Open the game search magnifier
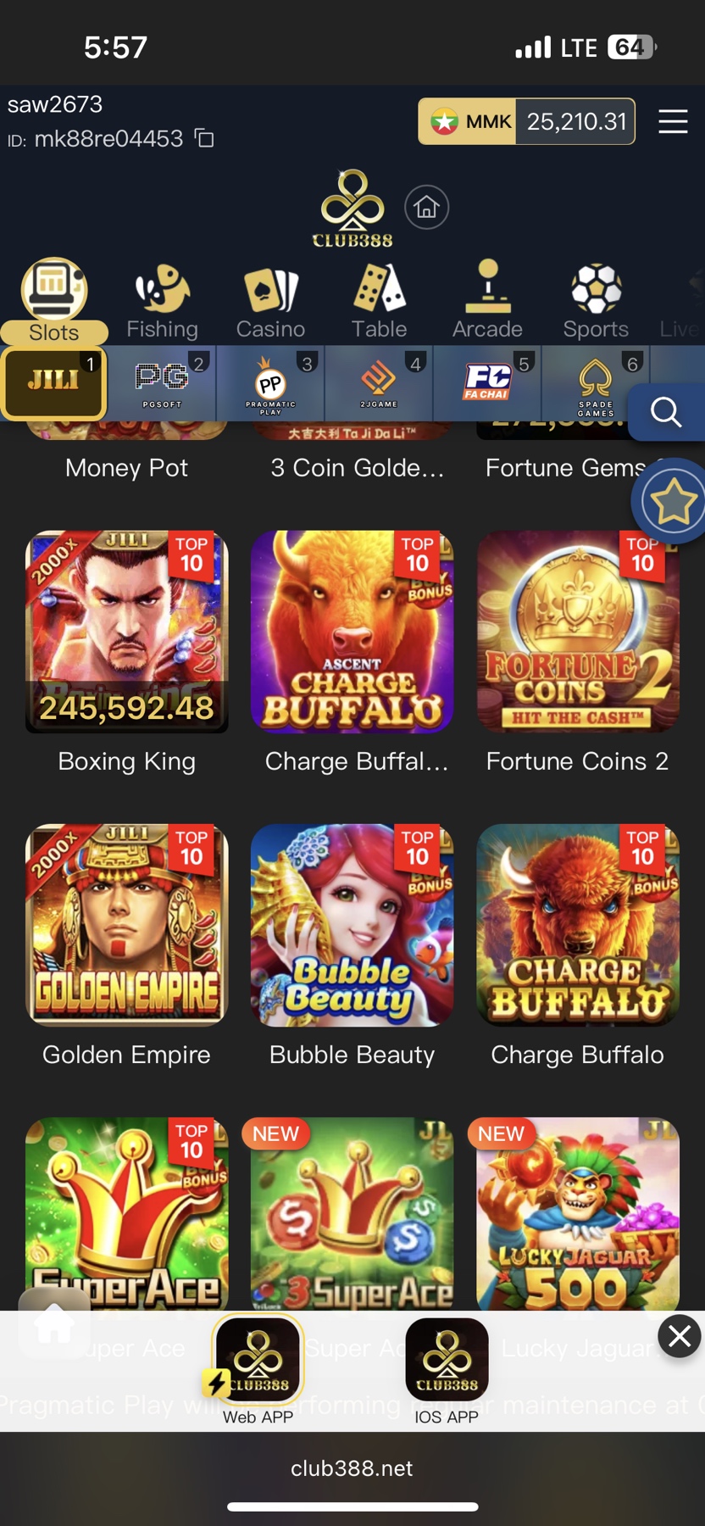The height and width of the screenshot is (1526, 705). click(x=666, y=412)
